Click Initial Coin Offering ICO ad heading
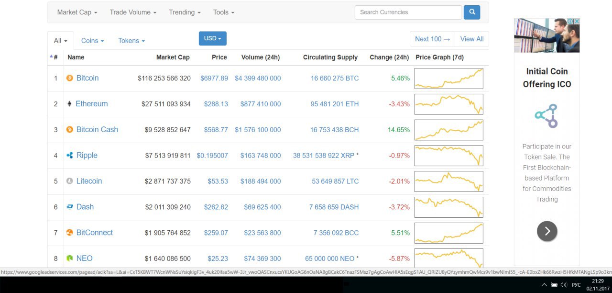The width and height of the screenshot is (612, 293). point(547,78)
